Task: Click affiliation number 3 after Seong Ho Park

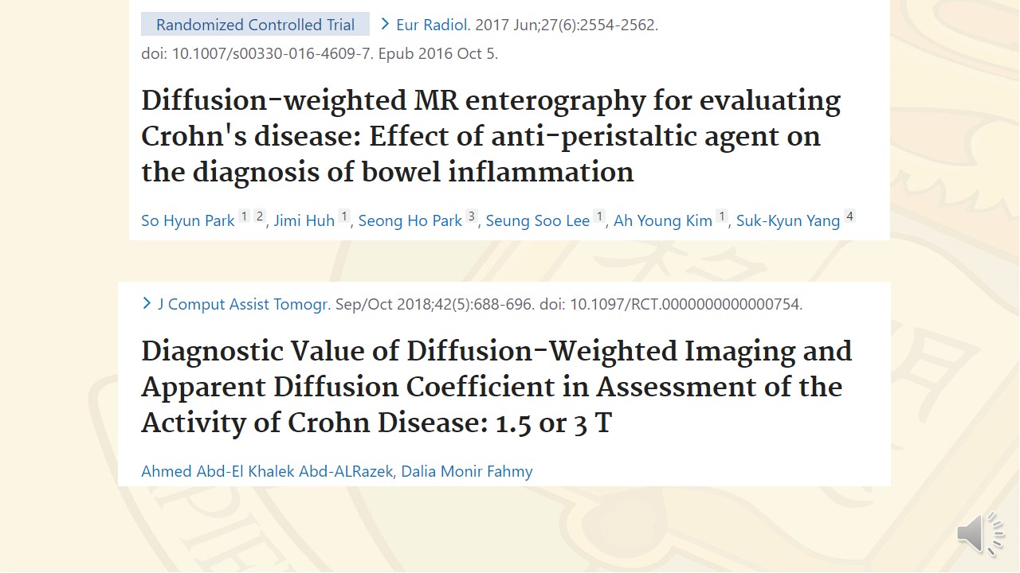Action: click(x=472, y=216)
